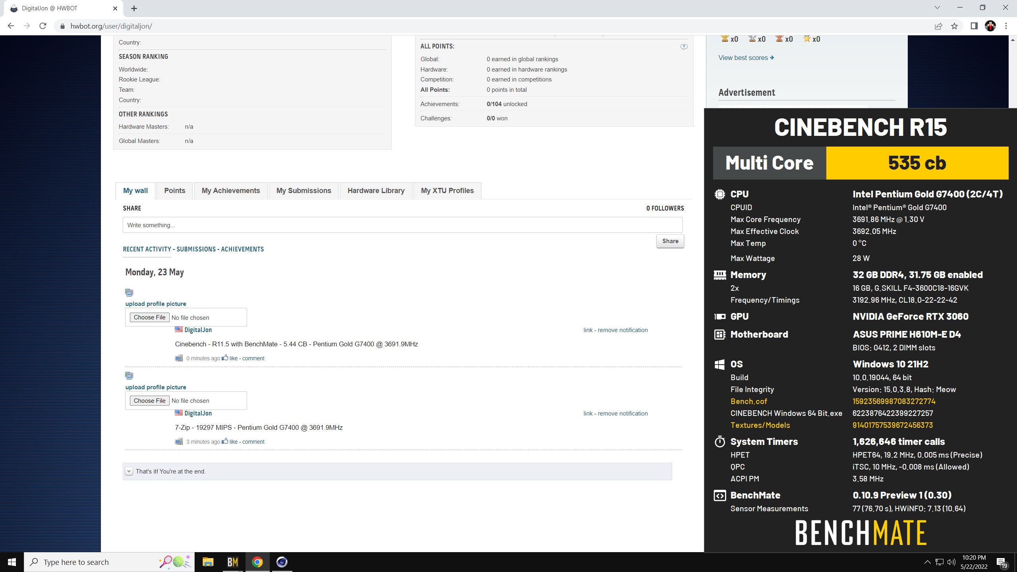Switch to Hardware Library tab

[x=376, y=191]
